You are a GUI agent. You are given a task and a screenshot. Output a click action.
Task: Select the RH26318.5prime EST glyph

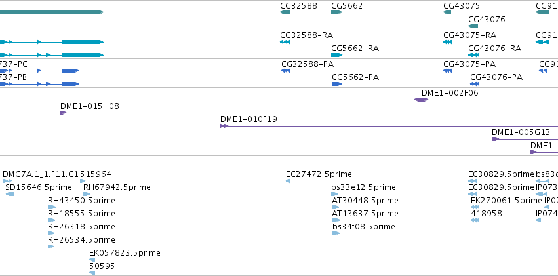[51, 233]
